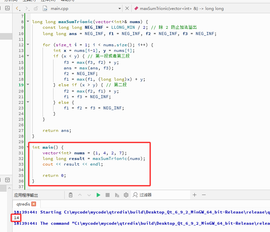The height and width of the screenshot is (232, 270).
Task: Click the comment 除 2 防止加法溢出
Action: coord(174,27)
